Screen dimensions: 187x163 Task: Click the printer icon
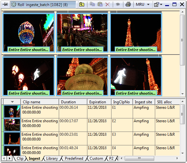pyautogui.click(x=128, y=4)
